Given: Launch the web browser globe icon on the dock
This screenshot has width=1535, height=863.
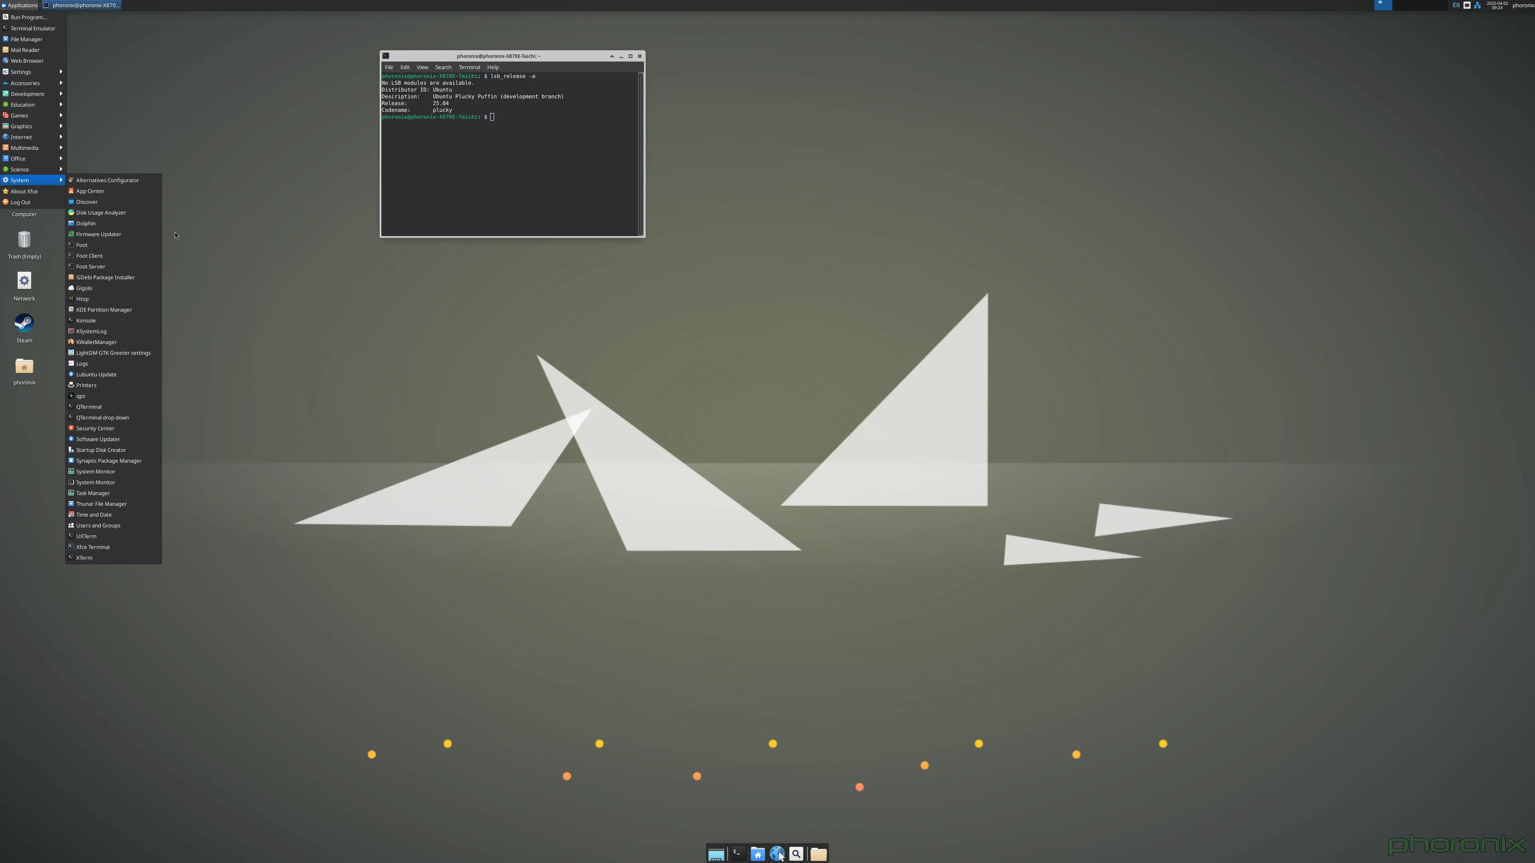Looking at the screenshot, I should coord(777,853).
